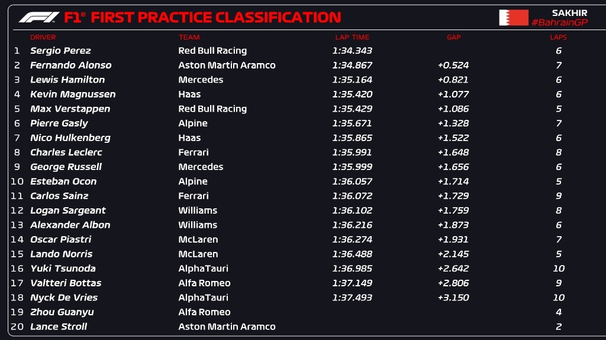Viewport: 606px width, 340px height.
Task: Click driver name Sergio Perez
Action: [61, 51]
